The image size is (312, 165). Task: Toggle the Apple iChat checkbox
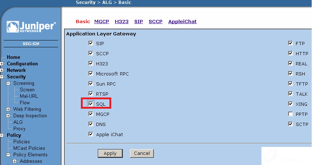click(x=91, y=134)
